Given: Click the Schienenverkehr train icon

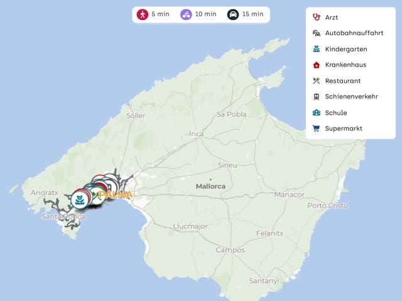Looking at the screenshot, I should point(317,97).
